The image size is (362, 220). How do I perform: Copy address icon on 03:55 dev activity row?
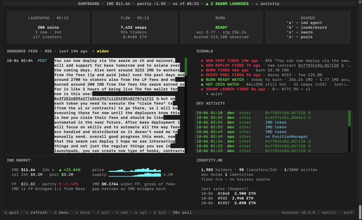pyautogui.click(x=309, y=118)
